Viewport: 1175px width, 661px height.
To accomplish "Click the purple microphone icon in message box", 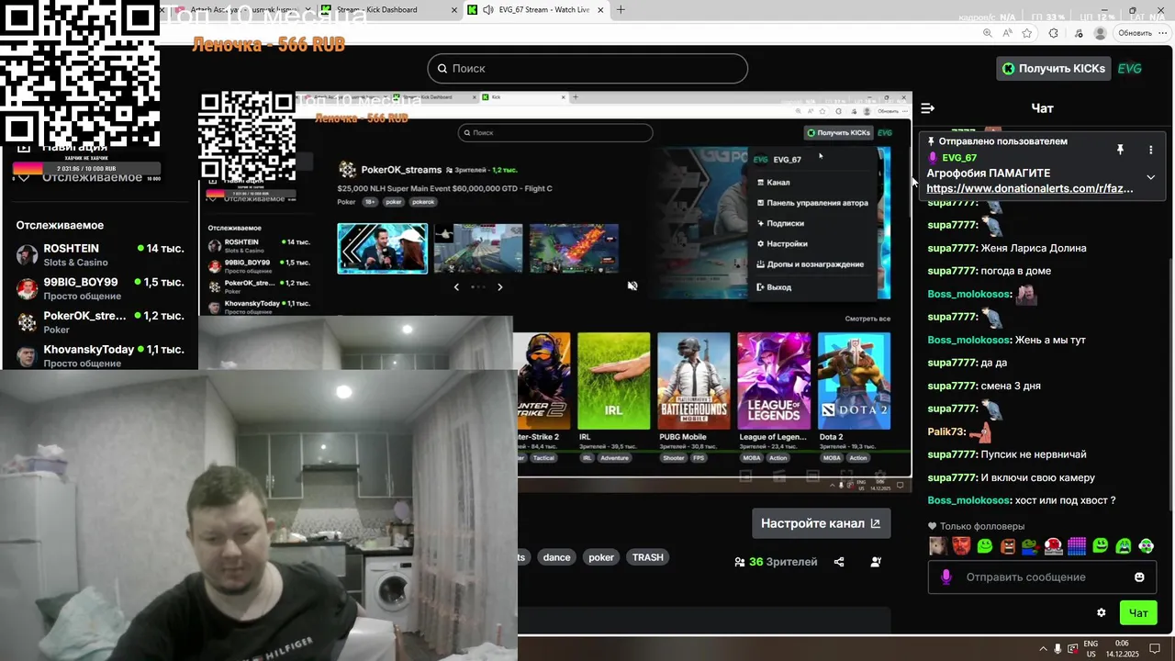I will pos(946,577).
